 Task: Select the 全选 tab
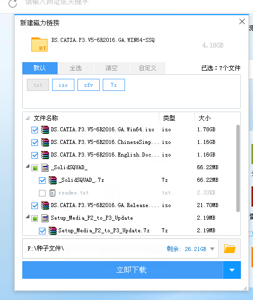tap(76, 68)
